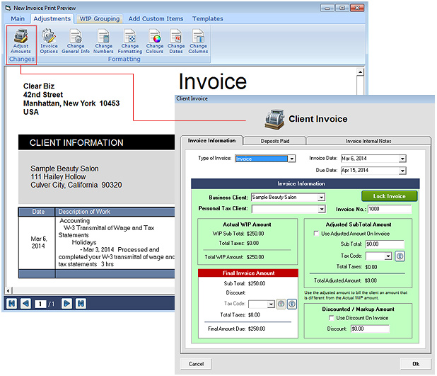Click the Print Preview window title icon

click(x=8, y=8)
